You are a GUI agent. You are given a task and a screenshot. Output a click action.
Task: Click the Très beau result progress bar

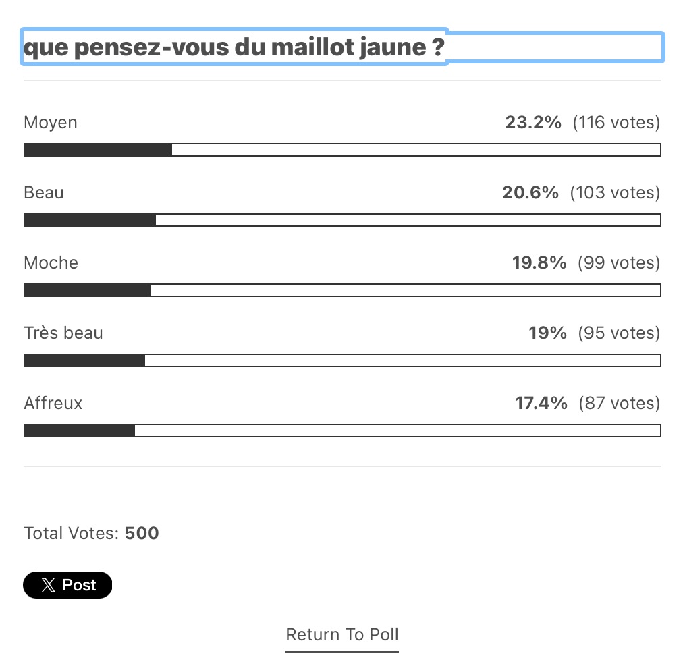[x=342, y=360]
